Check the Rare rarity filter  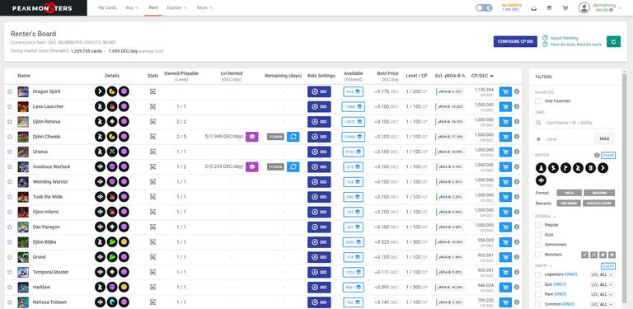click(x=537, y=294)
